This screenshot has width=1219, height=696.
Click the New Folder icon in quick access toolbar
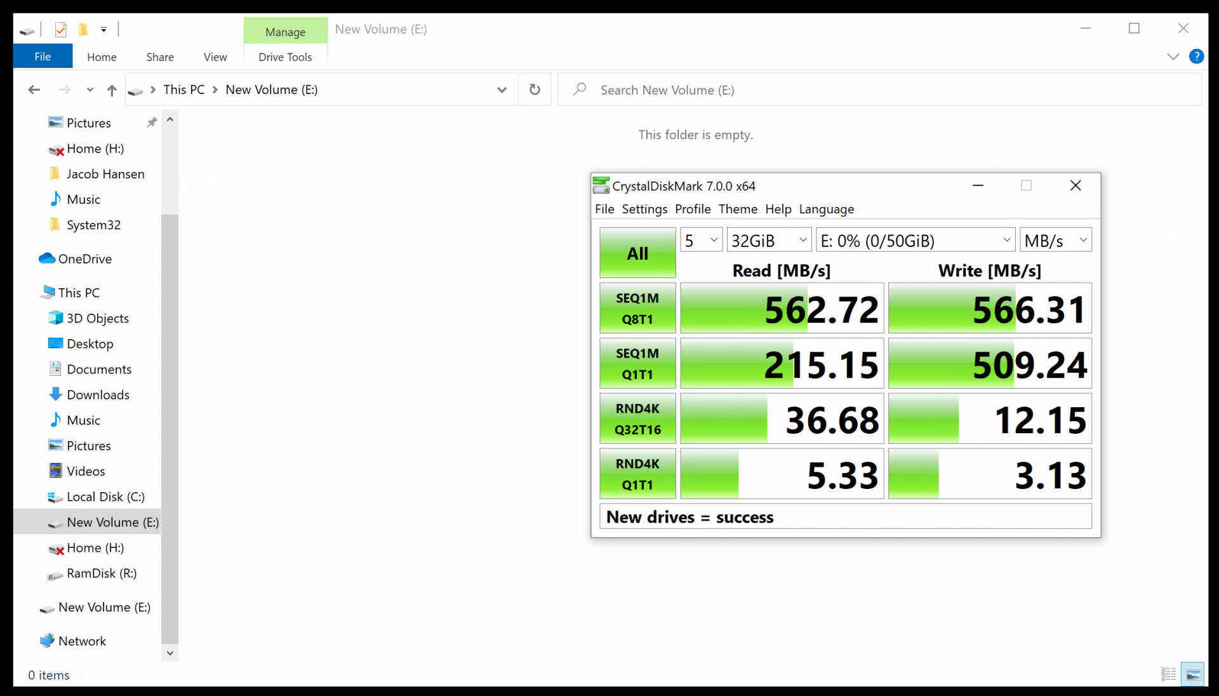tap(83, 29)
